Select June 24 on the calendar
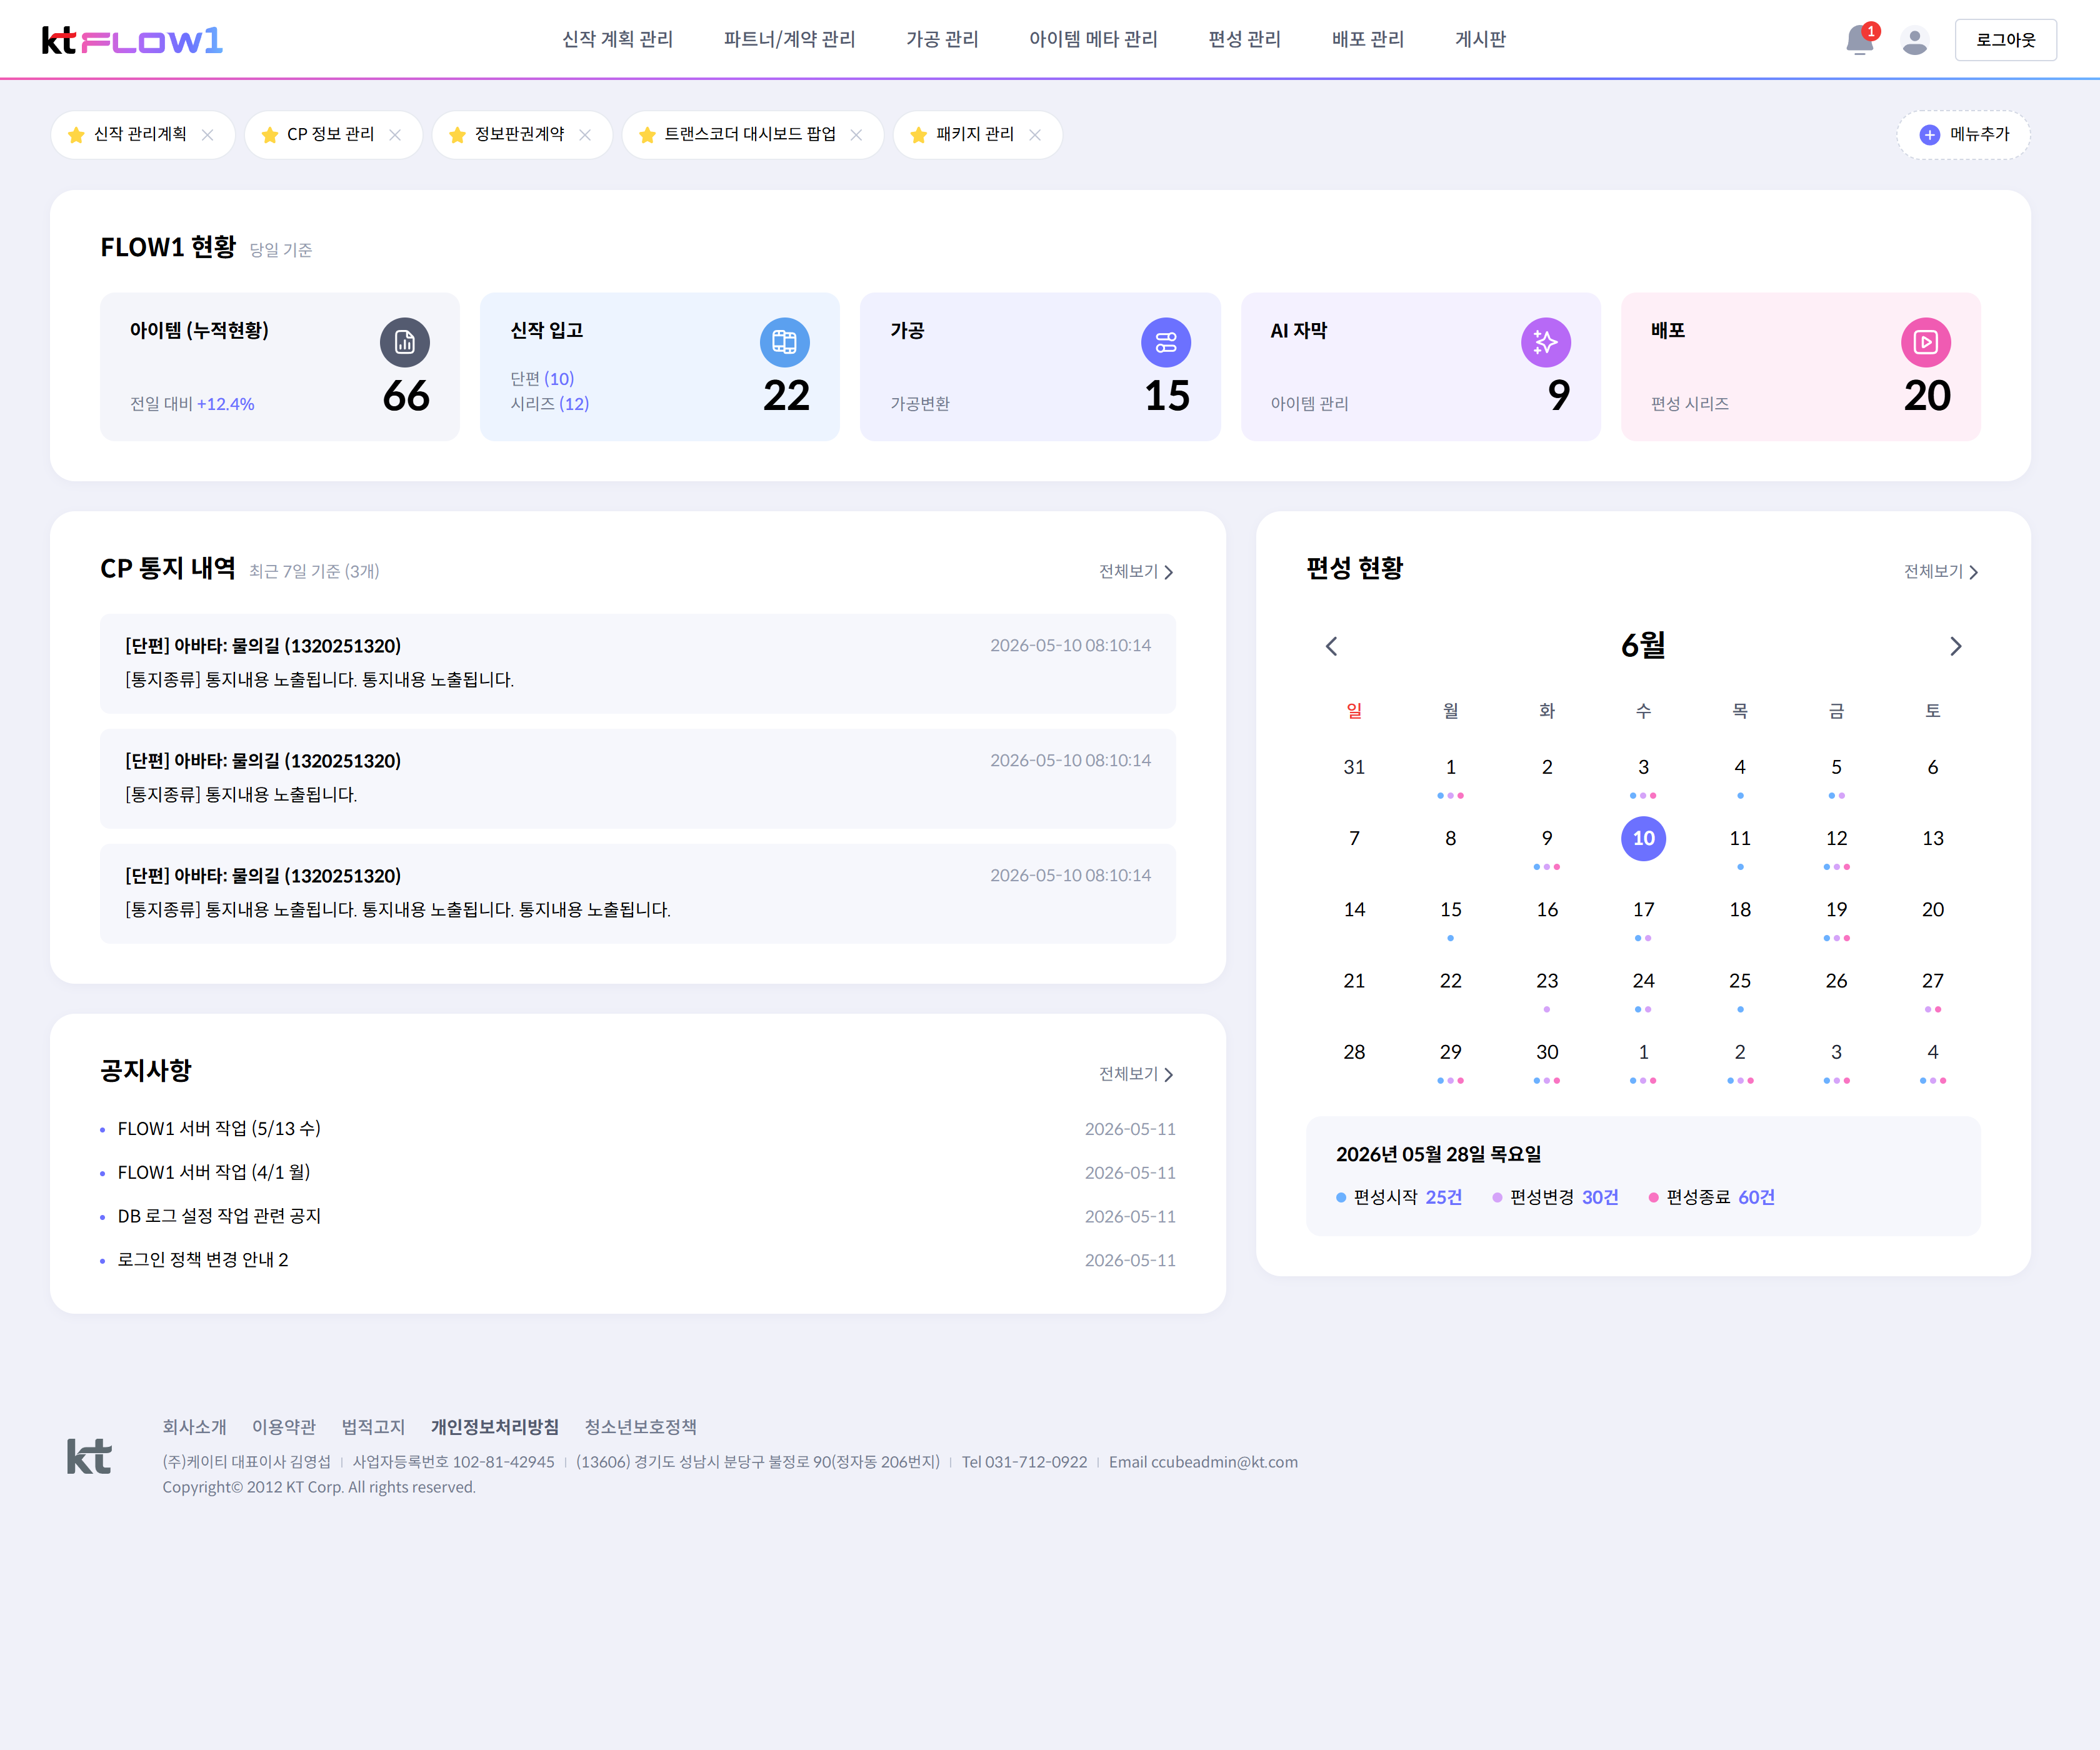This screenshot has width=2100, height=1750. click(1643, 981)
